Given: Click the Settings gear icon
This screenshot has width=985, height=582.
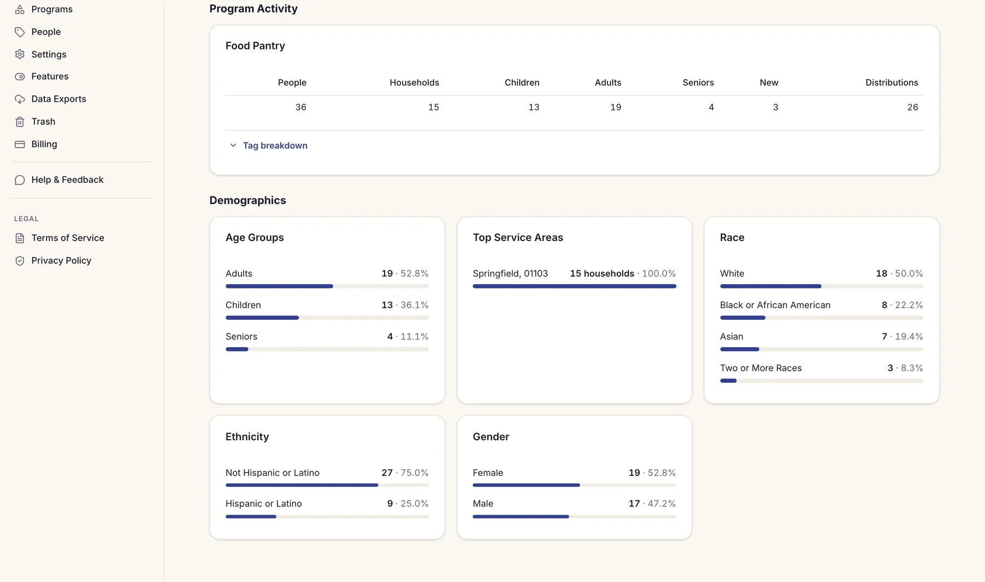Looking at the screenshot, I should click(x=20, y=54).
